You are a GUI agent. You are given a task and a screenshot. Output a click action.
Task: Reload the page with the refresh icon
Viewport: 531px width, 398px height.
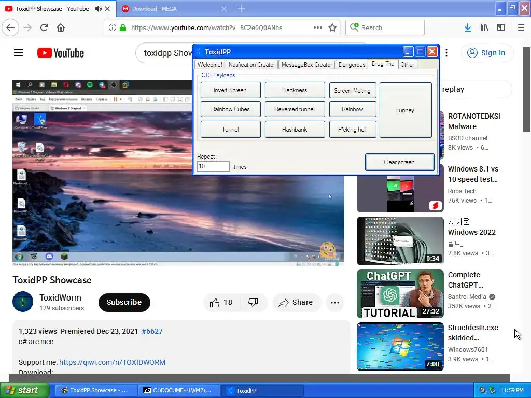(44, 27)
